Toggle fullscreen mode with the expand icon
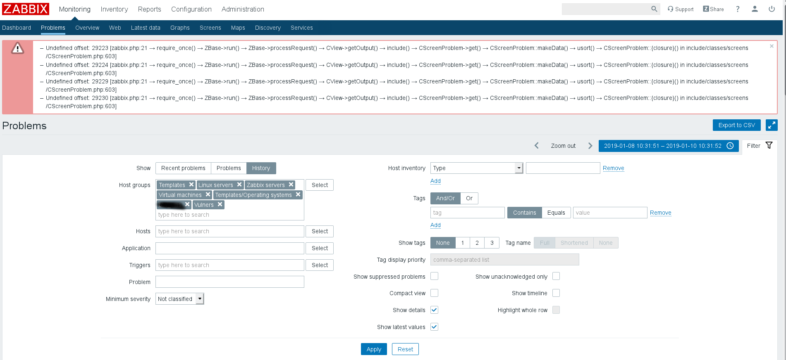 [772, 125]
